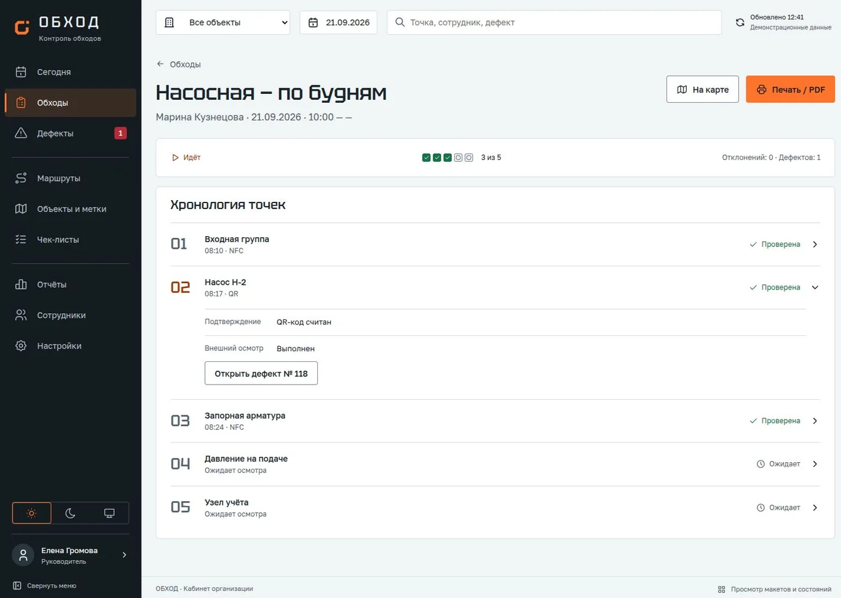Click the calendar icon in date field
Viewport: 841px width, 598px height.
coord(313,22)
